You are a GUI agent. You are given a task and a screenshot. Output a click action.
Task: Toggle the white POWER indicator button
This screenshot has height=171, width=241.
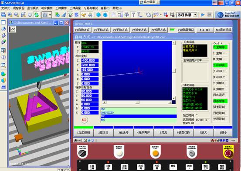point(119,153)
